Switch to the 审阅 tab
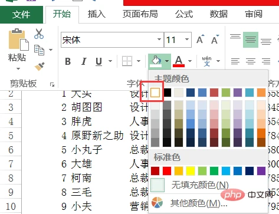Image resolution: width=279 pixels, height=214 pixels. point(254,14)
